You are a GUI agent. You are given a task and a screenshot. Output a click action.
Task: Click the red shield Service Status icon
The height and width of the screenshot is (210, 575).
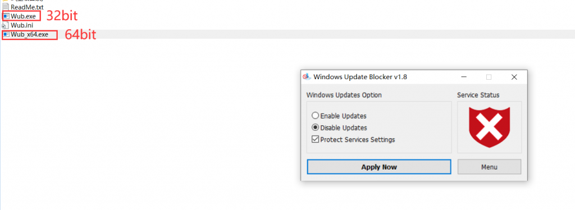(x=489, y=127)
